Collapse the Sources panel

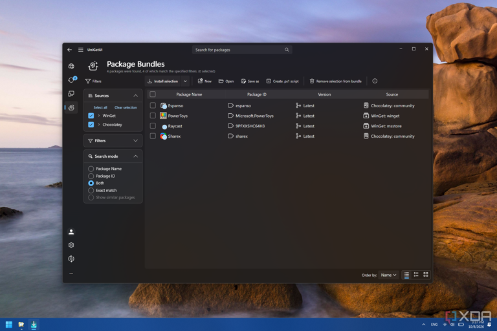pos(136,96)
